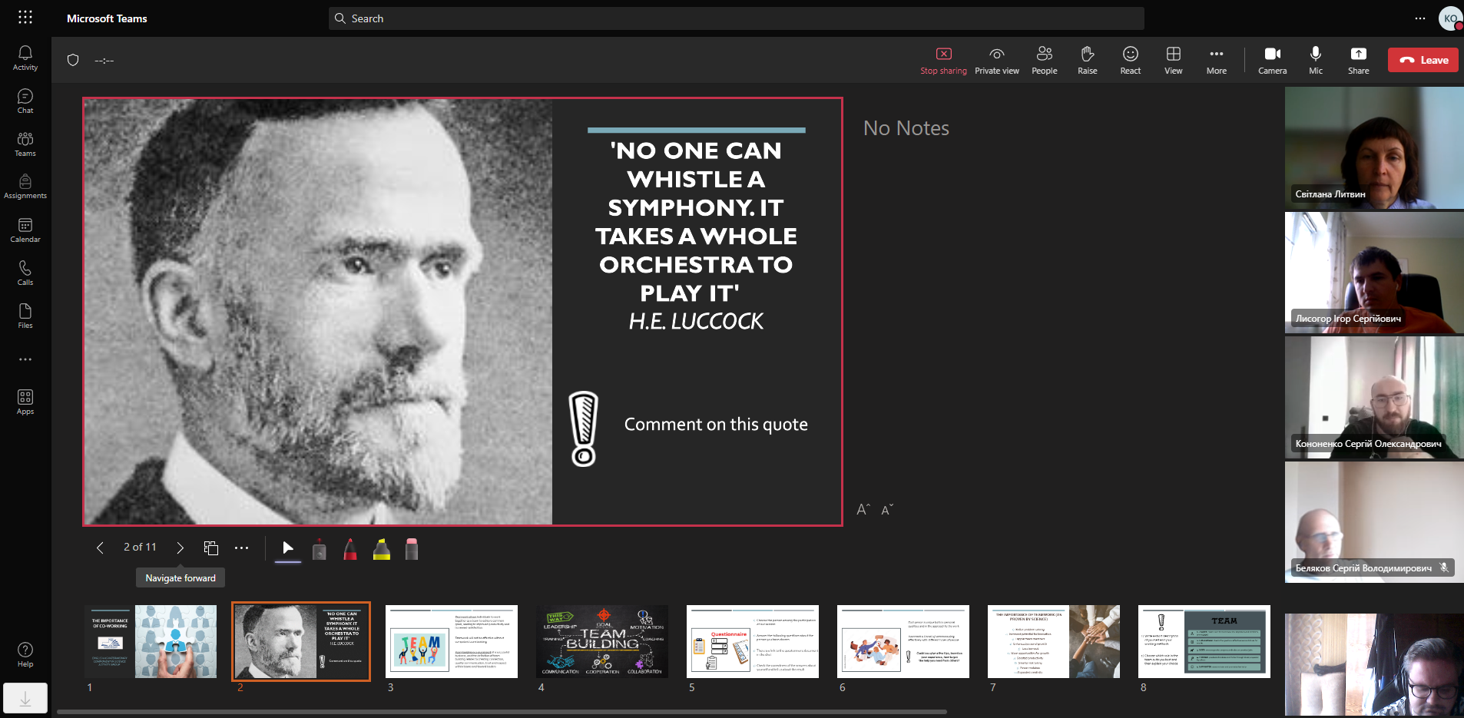Viewport: 1464px width, 718px height.
Task: Go to Calendar in the sidebar
Action: pyautogui.click(x=25, y=230)
